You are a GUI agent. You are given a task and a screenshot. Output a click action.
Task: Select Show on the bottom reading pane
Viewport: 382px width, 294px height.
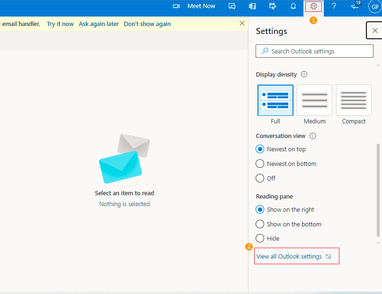(260, 224)
